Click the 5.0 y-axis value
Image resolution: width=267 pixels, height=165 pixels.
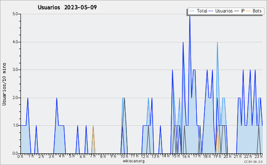point(15,14)
